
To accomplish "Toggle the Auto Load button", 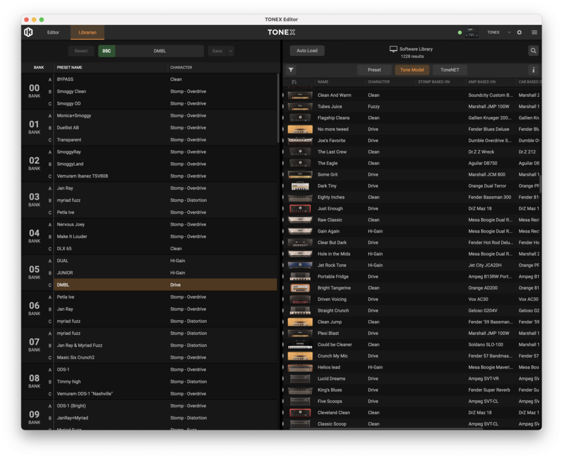I will (307, 51).
